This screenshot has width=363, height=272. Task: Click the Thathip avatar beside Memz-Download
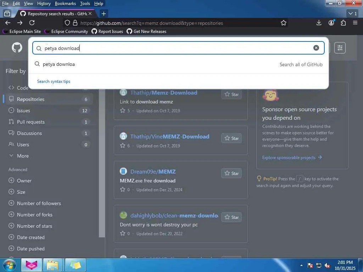tap(123, 92)
